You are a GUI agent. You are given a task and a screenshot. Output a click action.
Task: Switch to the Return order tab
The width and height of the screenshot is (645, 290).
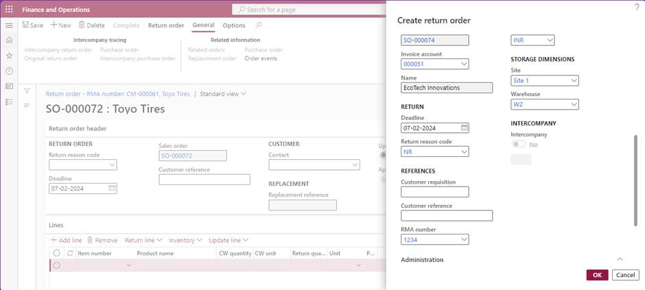click(166, 25)
